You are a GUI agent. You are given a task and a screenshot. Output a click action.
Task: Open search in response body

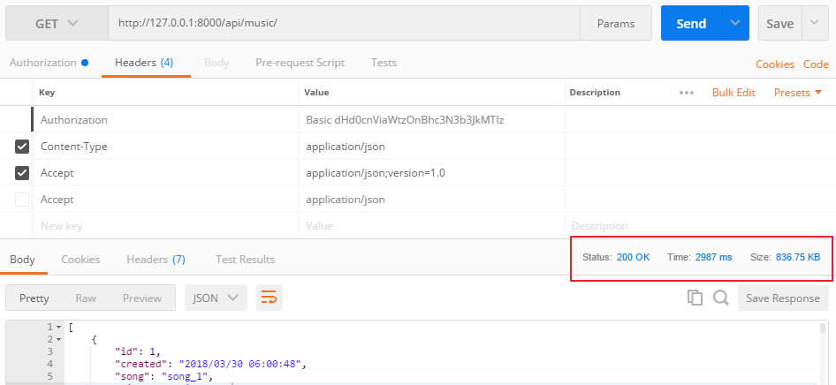click(x=721, y=298)
